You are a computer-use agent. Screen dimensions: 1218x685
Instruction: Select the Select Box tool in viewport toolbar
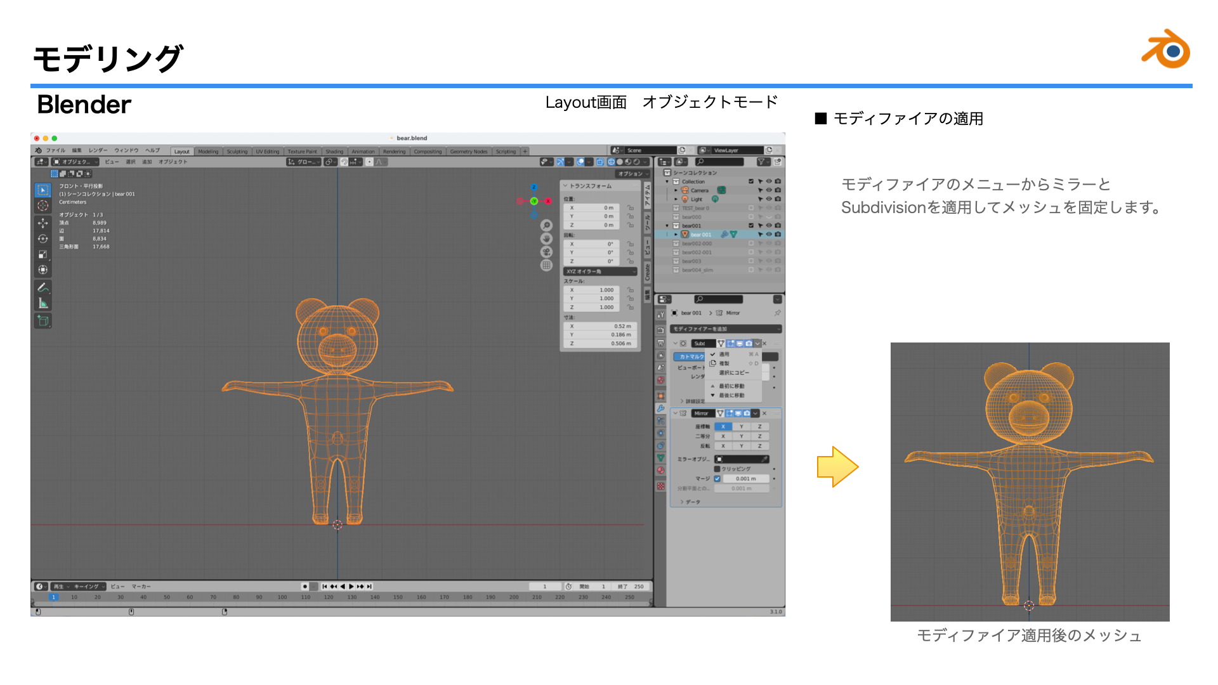(43, 190)
